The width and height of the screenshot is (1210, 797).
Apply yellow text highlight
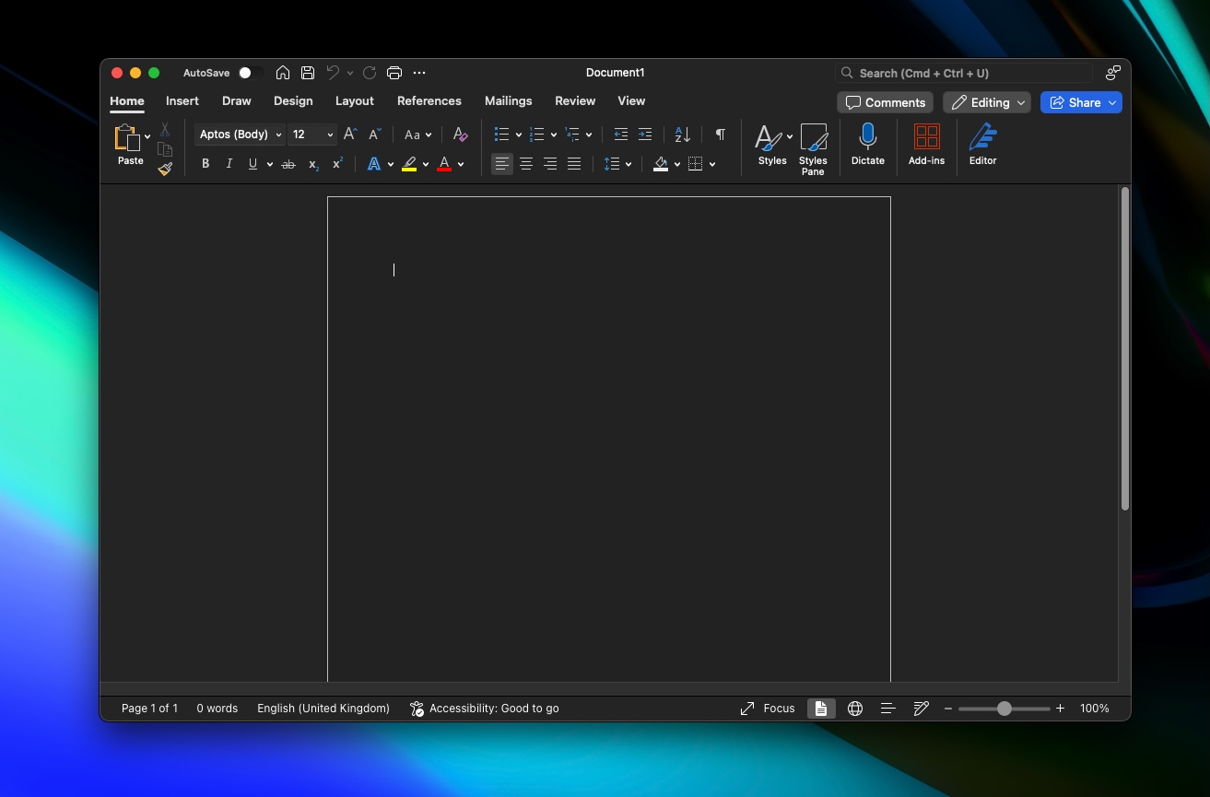point(409,163)
